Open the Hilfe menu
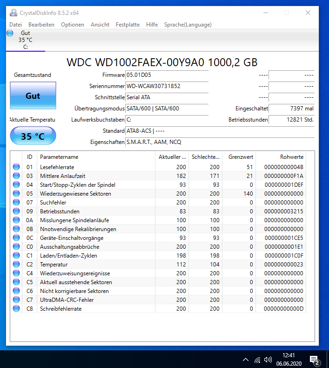 point(152,25)
